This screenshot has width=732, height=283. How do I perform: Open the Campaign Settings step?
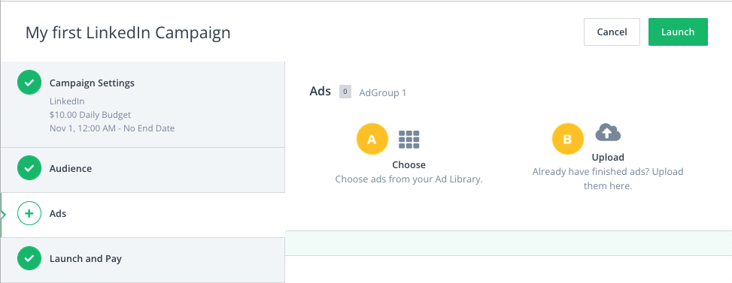pyautogui.click(x=143, y=105)
